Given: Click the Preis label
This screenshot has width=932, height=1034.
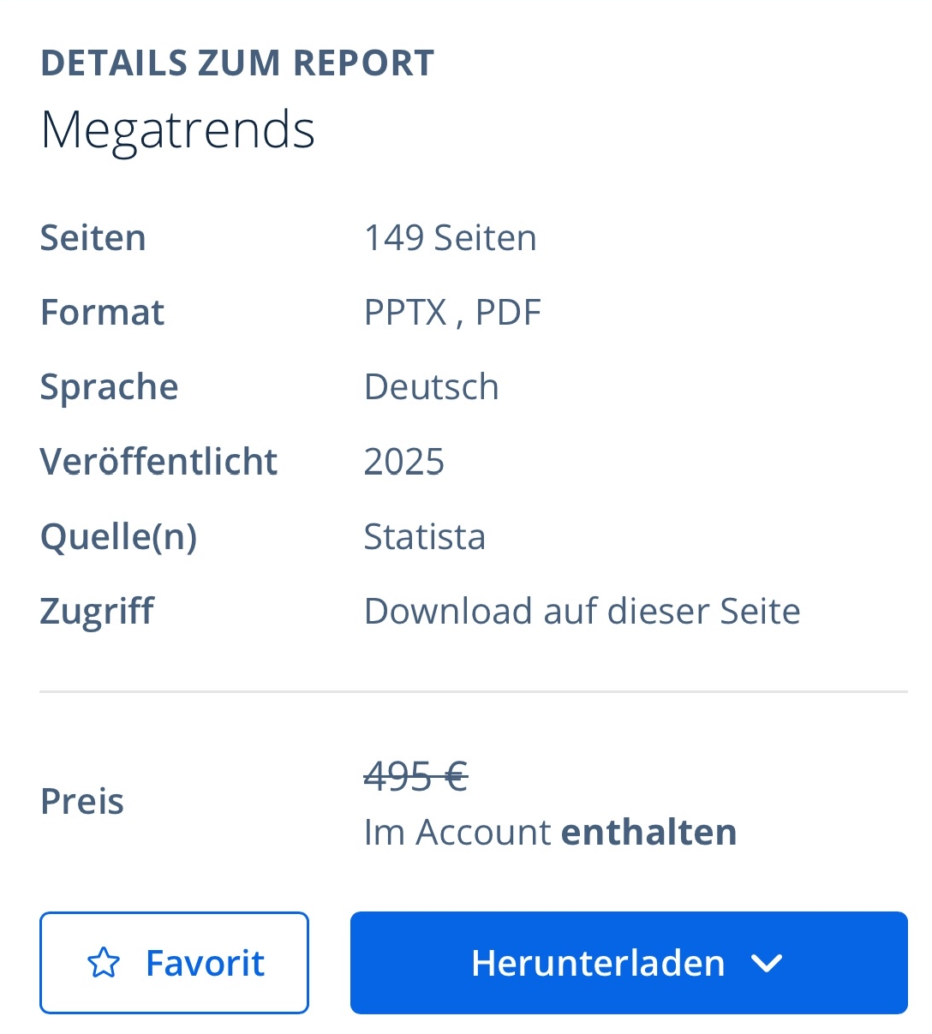Looking at the screenshot, I should click(82, 802).
